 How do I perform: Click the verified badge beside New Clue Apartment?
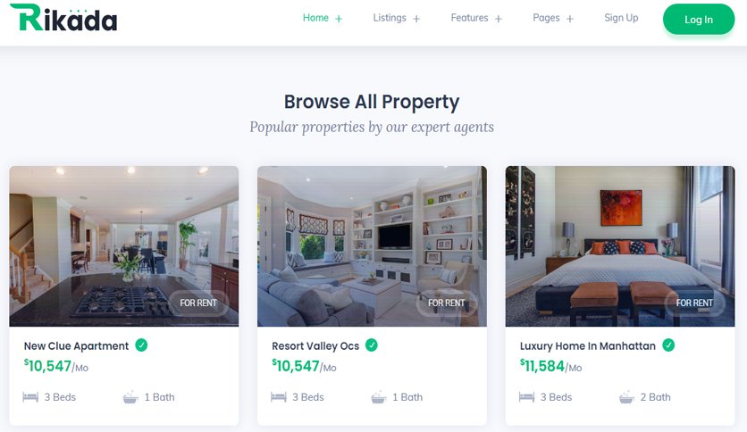click(x=141, y=345)
